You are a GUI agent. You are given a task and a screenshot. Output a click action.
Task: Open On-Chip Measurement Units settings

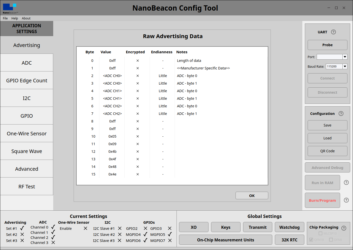point(226,240)
